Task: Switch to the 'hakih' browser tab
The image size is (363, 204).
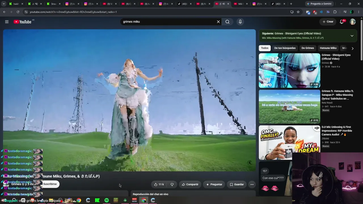Action: tap(16, 4)
